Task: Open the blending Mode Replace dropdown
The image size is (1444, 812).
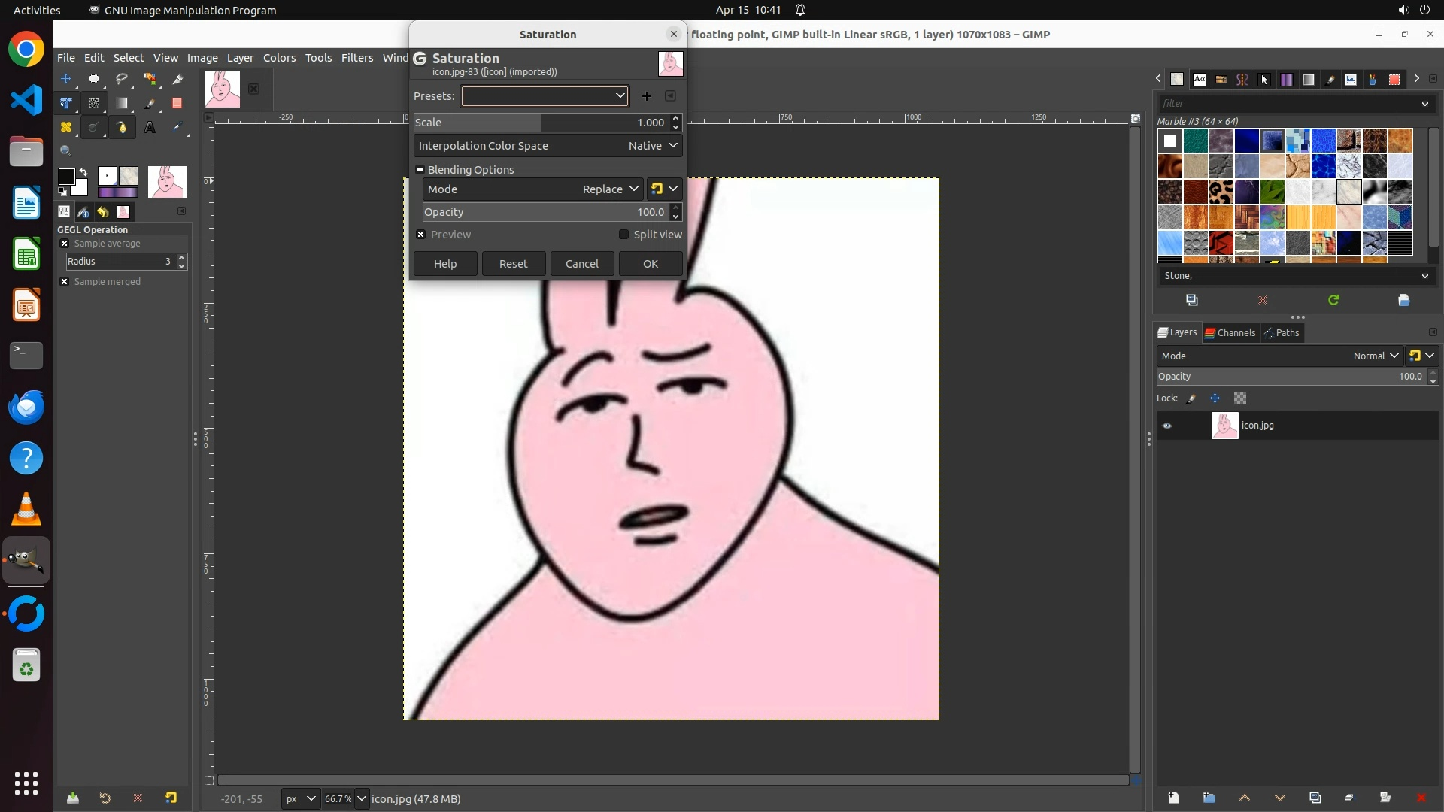Action: (x=609, y=189)
